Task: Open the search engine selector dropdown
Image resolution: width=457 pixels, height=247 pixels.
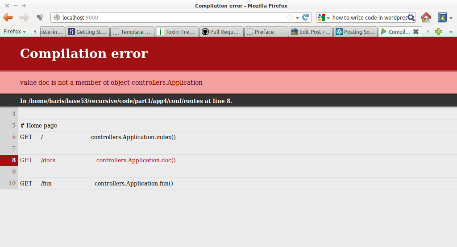Action: (324, 17)
